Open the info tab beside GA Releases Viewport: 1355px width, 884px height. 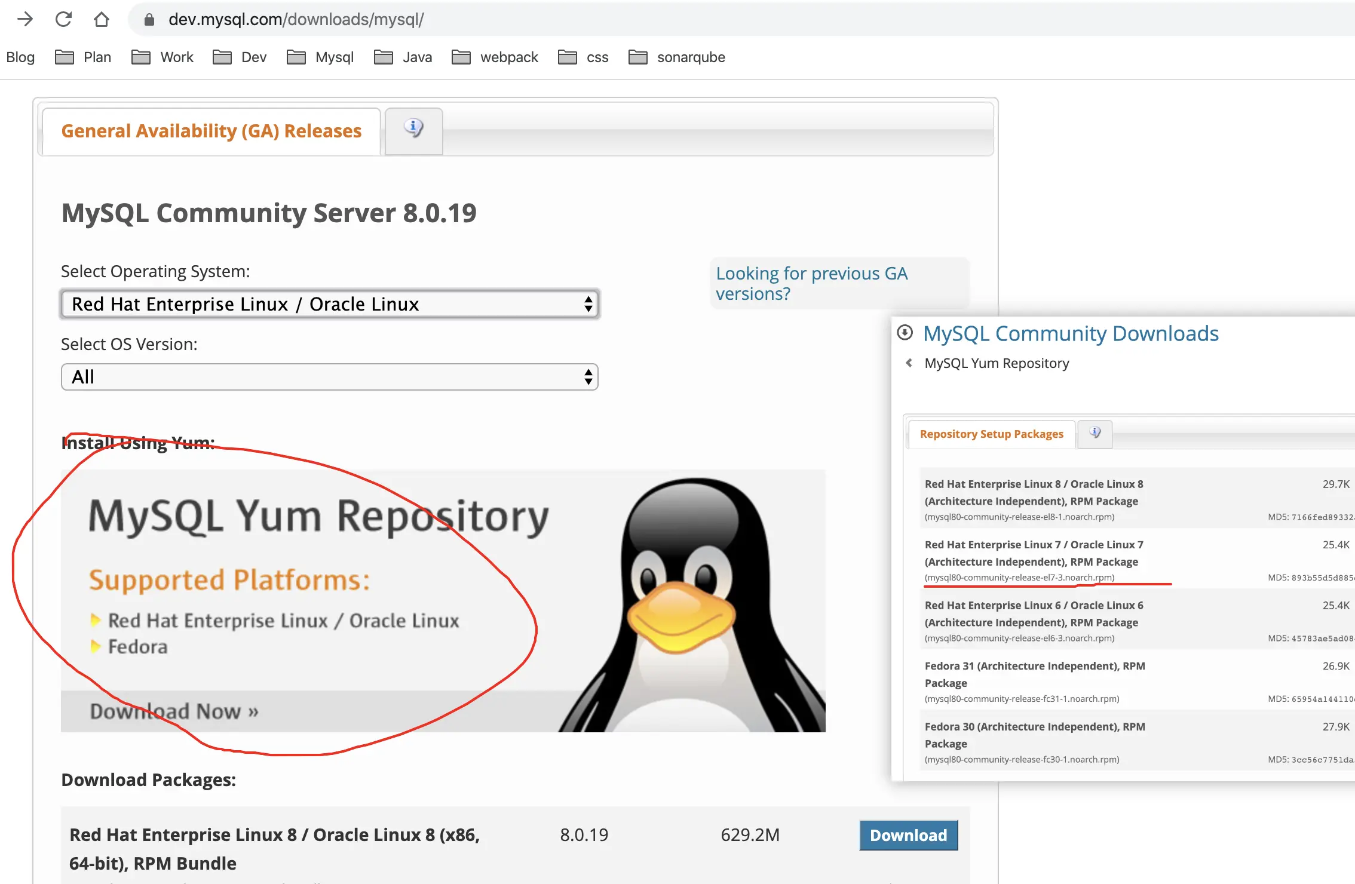pyautogui.click(x=413, y=128)
